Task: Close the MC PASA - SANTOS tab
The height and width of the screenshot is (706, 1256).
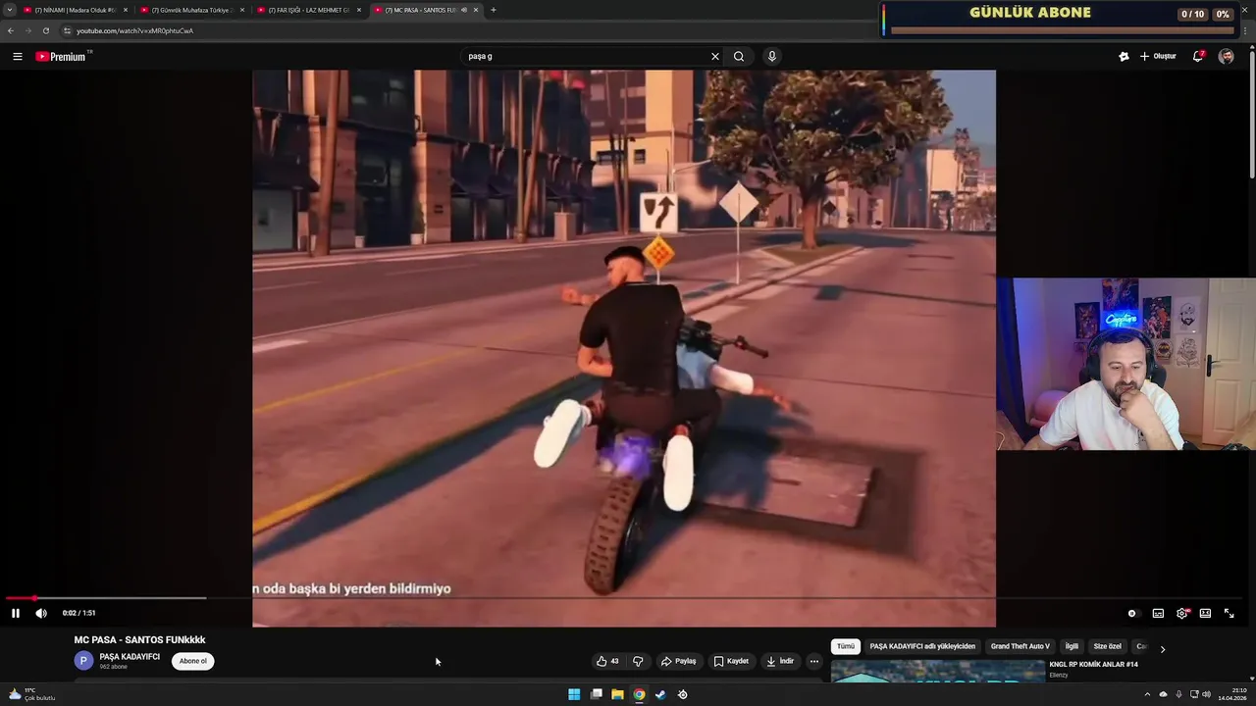Action: (476, 10)
